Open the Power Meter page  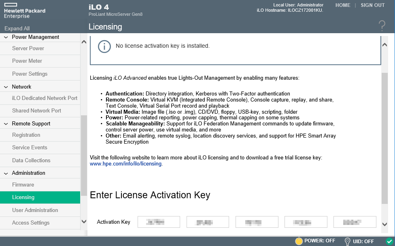pos(40,61)
